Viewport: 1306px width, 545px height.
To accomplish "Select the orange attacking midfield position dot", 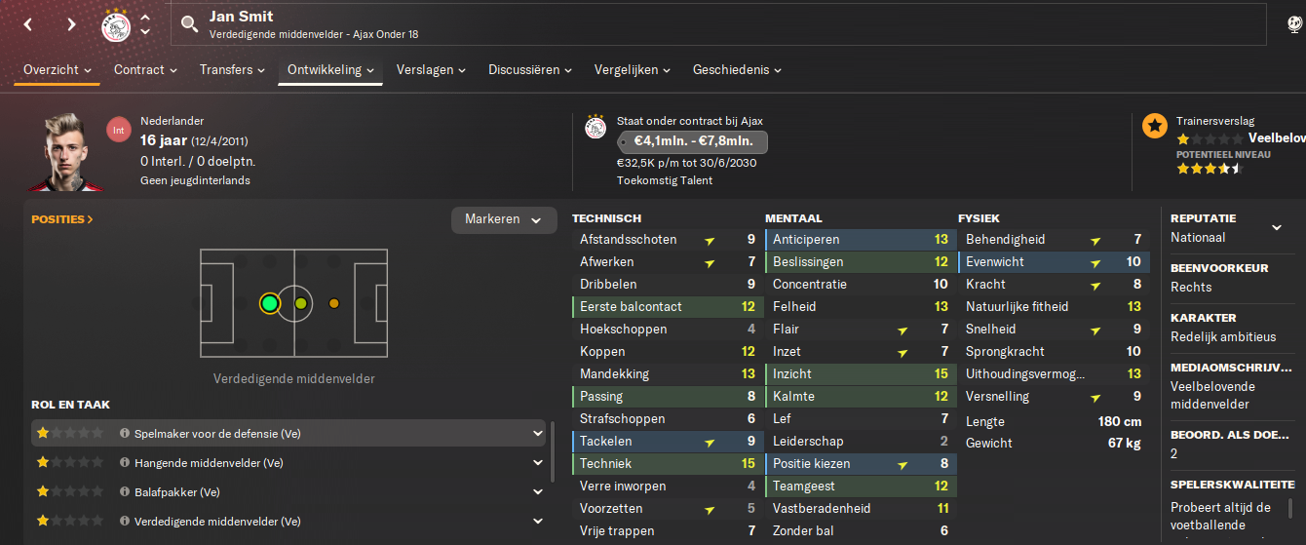I will pos(334,304).
